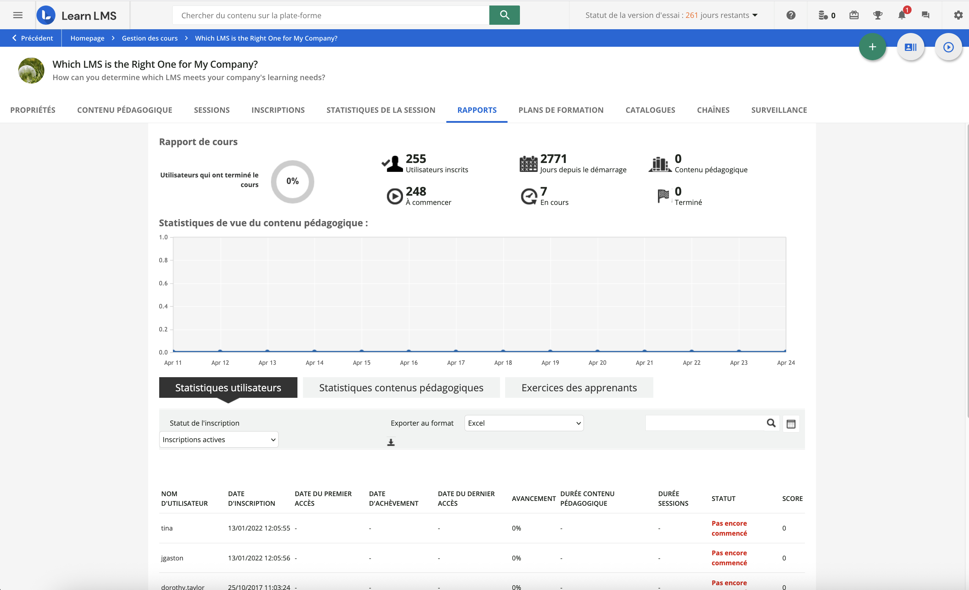Sort by DATE D'INSCRIPTION column header
Viewport: 969px width, 590px height.
[x=251, y=498]
